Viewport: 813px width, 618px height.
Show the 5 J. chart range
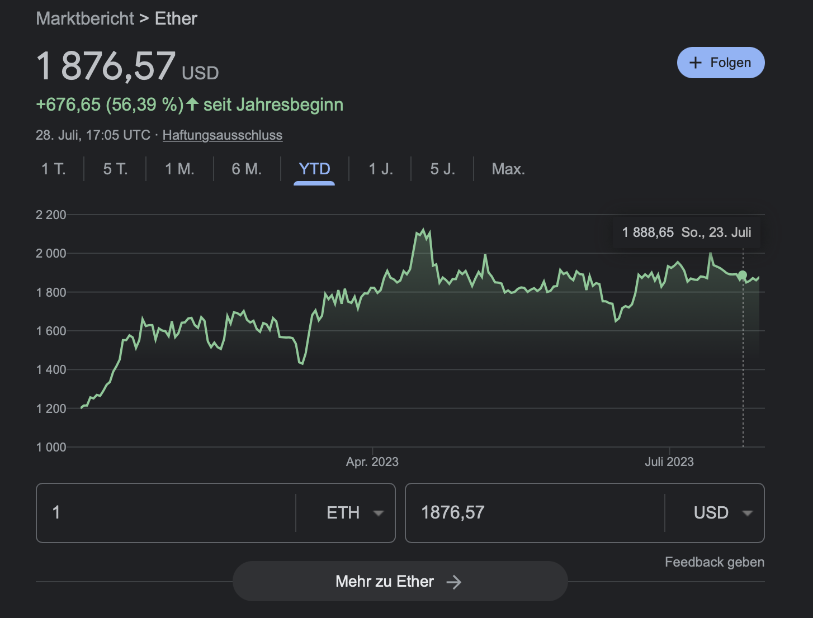point(442,169)
